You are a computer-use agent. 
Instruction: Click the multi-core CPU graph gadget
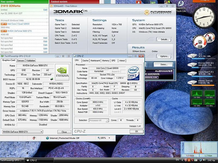(203, 98)
